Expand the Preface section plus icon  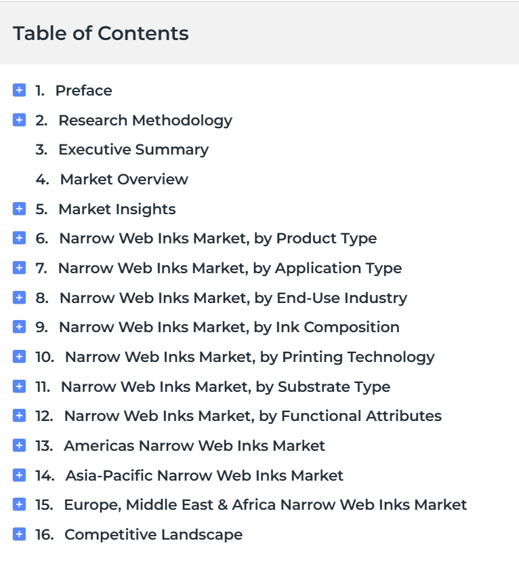(19, 90)
